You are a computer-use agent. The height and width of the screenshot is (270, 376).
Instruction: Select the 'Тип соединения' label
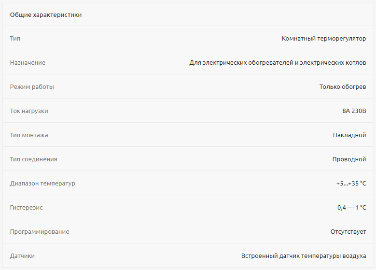pos(34,159)
